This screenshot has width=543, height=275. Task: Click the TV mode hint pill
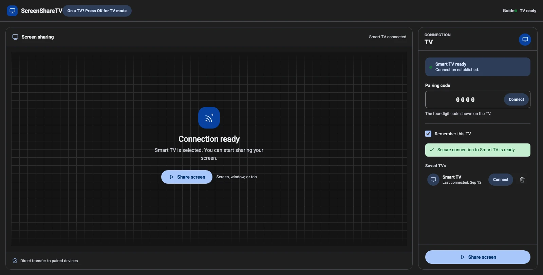(97, 11)
